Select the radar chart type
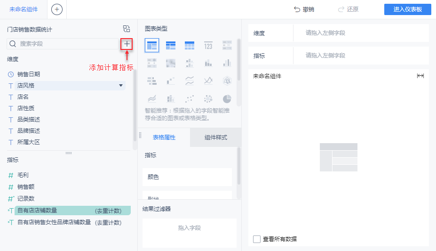Screen dimensions: 436x251 227,81
